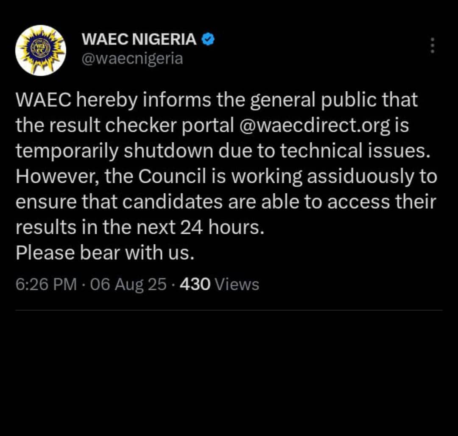Select the 'Please bear with us.' line

pos(105,253)
